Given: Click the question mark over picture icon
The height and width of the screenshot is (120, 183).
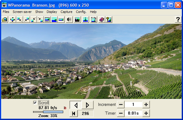Looking at the screenshot, I should (109, 20).
